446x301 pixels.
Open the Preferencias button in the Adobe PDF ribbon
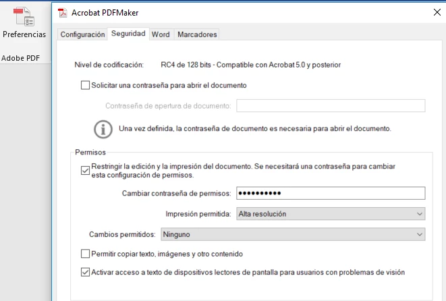24,22
